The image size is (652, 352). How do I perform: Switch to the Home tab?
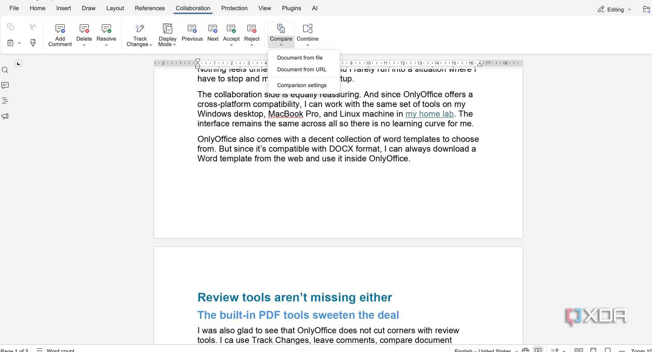click(x=38, y=8)
